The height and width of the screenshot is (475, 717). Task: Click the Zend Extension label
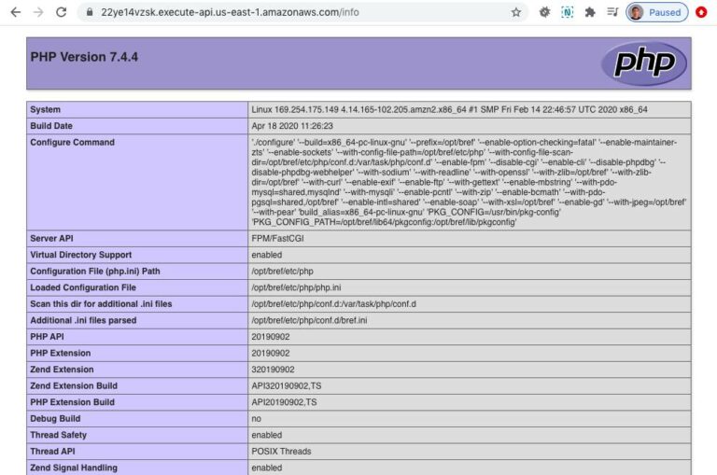click(x=62, y=370)
